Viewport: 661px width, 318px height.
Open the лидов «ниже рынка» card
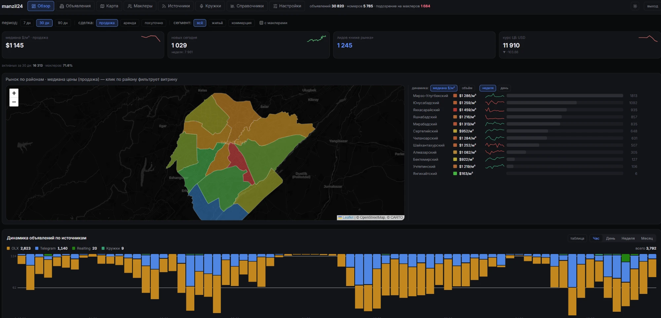[x=414, y=45]
